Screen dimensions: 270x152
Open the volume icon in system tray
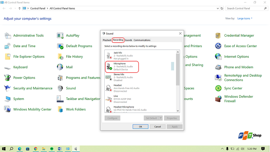pos(243,149)
